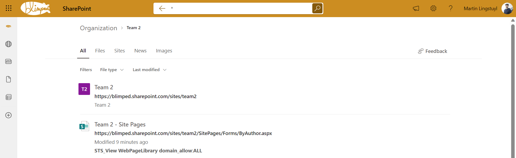Viewport: 516px width, 158px height.
Task: Open the Settings gear icon
Action: (x=433, y=9)
